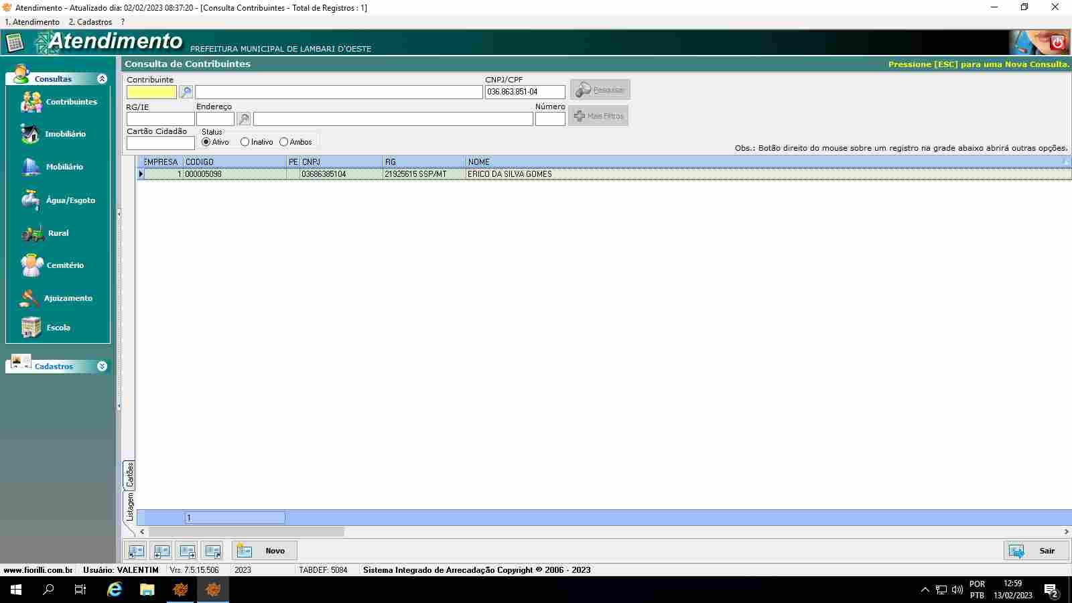Screen dimensions: 1072x603
Task: Choose the Ambos status option
Action: [284, 142]
